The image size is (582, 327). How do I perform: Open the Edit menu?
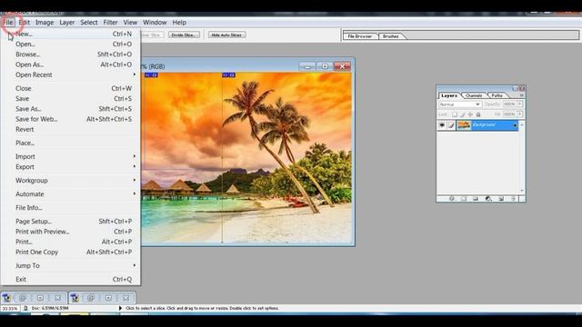pos(25,22)
